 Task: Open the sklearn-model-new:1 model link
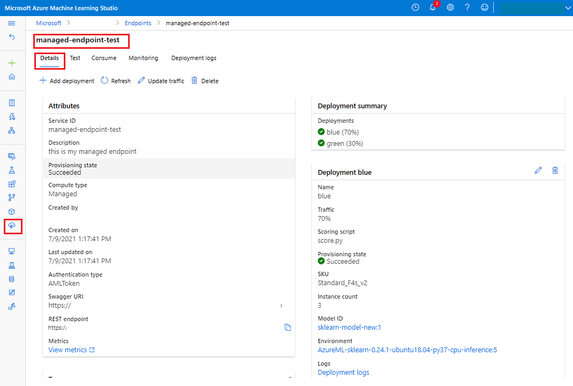point(349,327)
